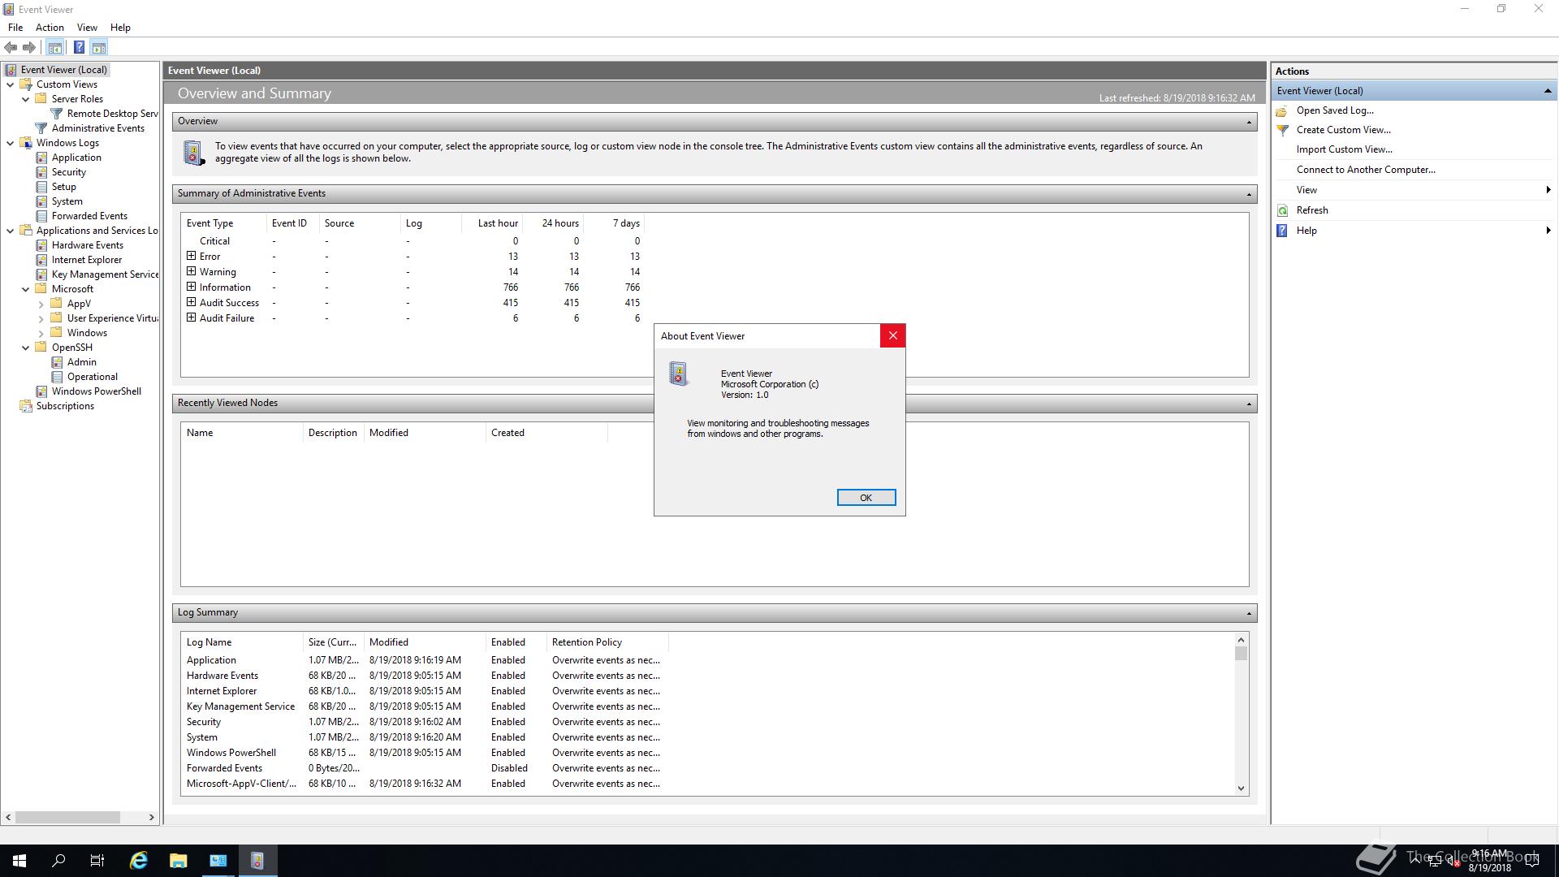Expand the Error event type row
The image size is (1559, 877).
tap(192, 256)
